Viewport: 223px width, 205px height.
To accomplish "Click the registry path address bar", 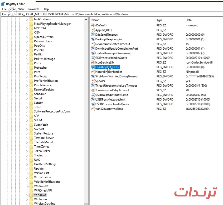I will coord(112,14).
